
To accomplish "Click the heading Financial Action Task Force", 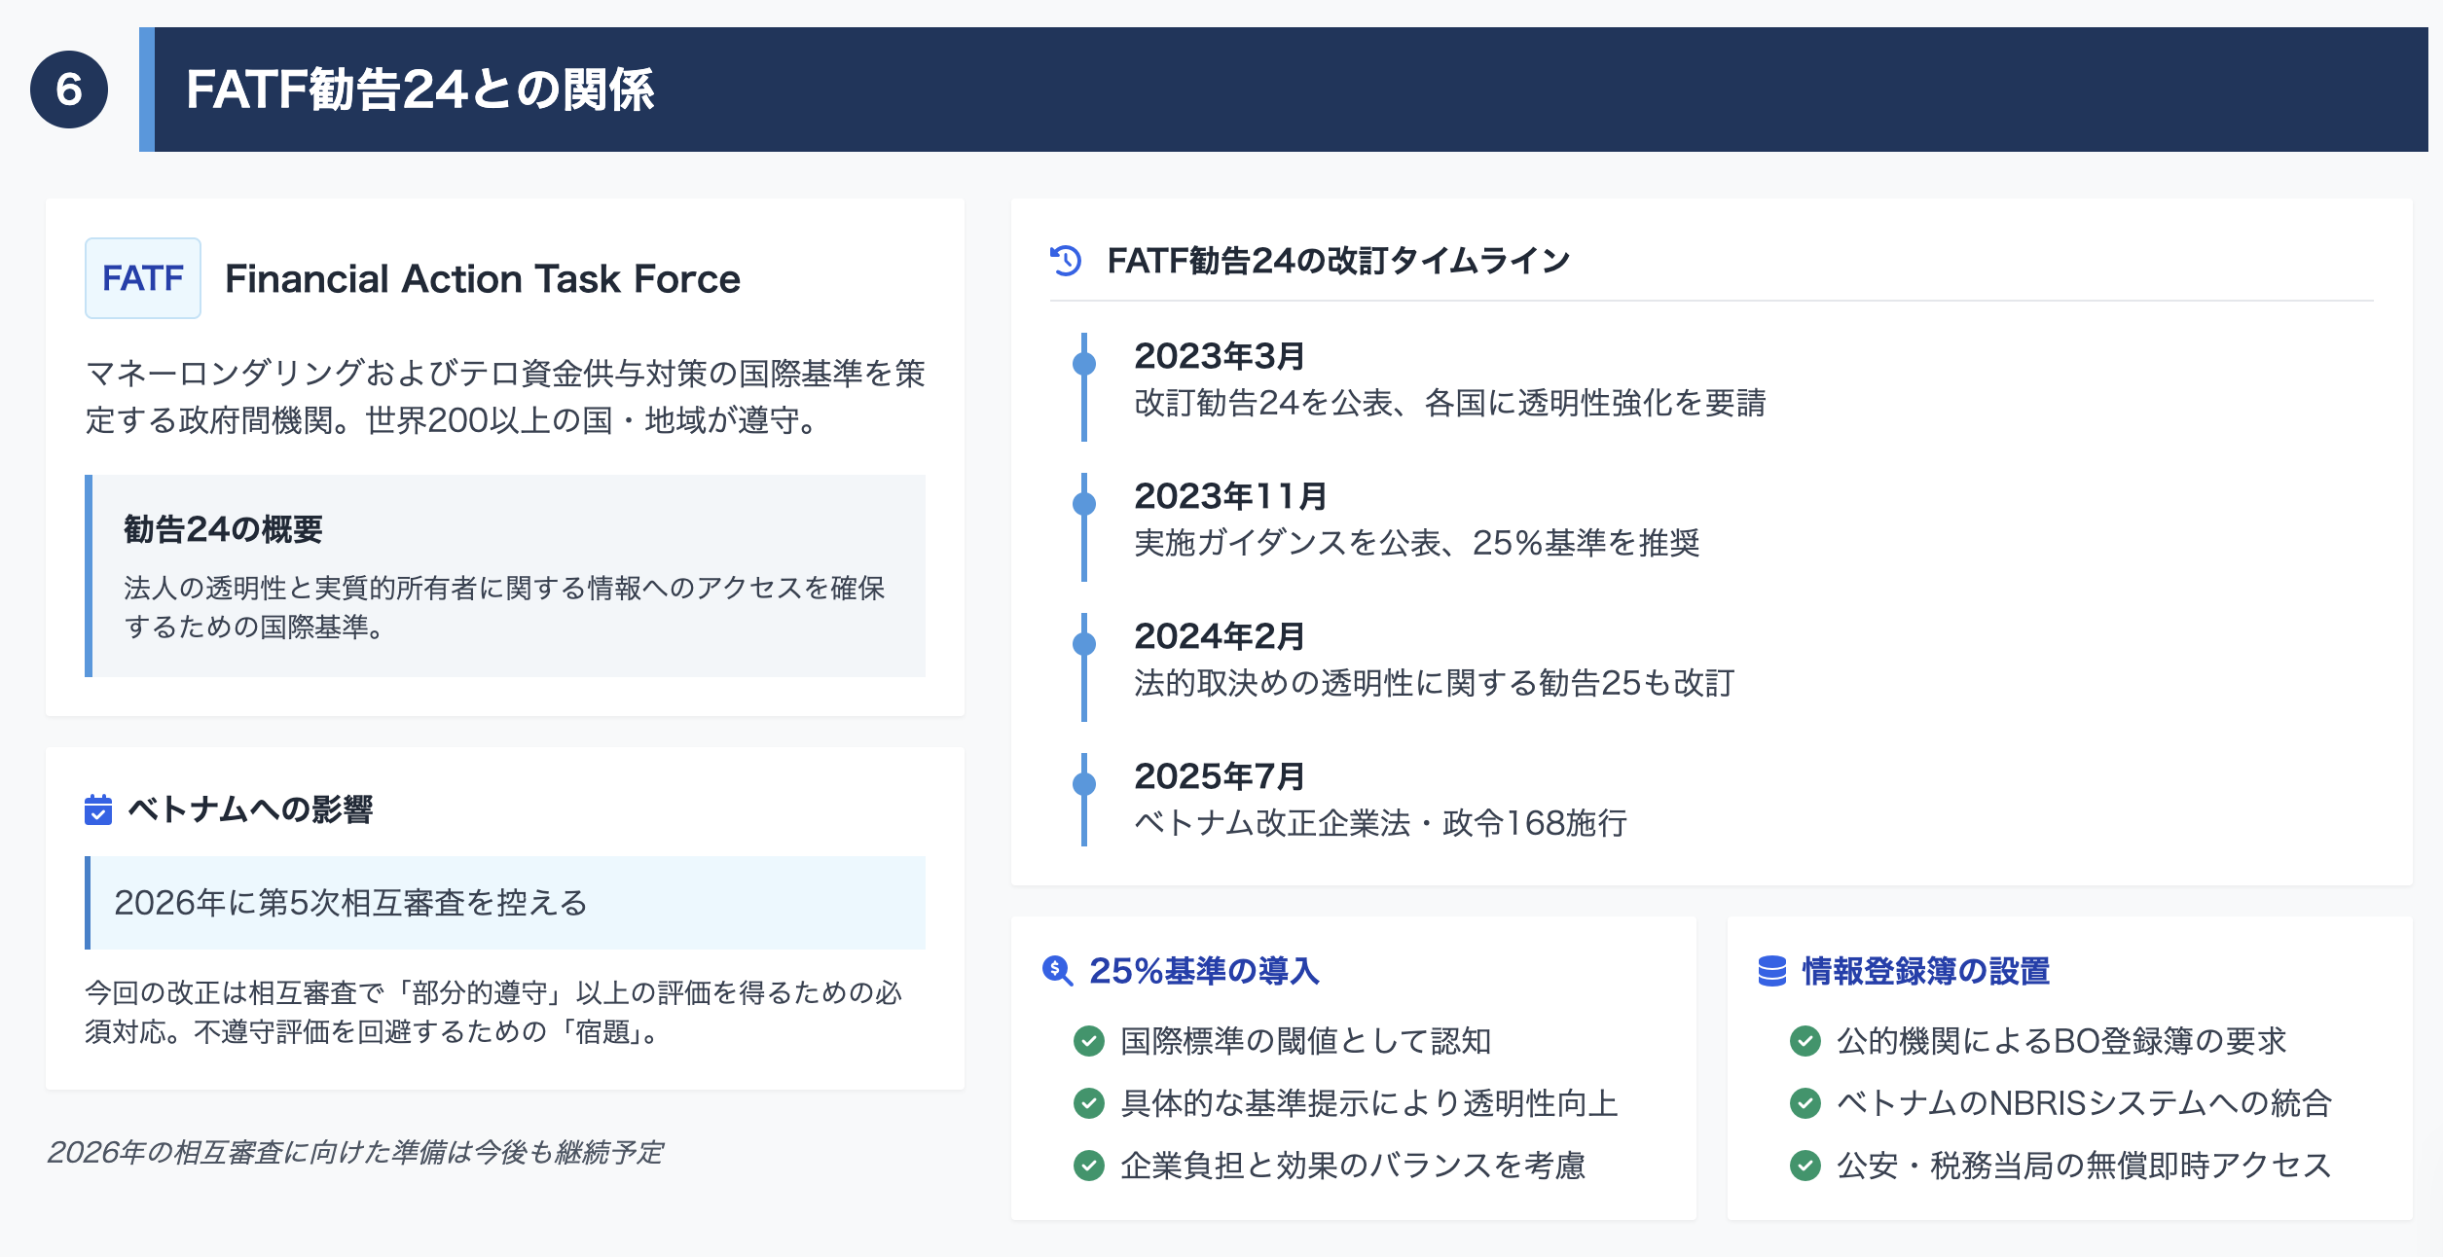I will [483, 279].
